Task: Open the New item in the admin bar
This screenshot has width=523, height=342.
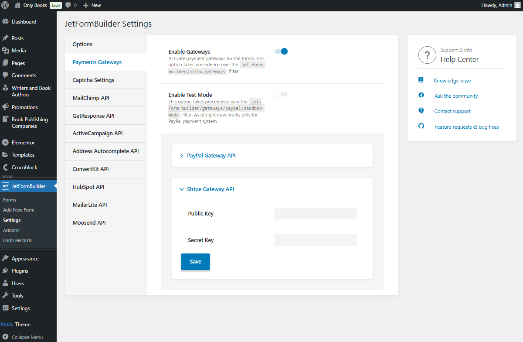Action: pos(92,5)
